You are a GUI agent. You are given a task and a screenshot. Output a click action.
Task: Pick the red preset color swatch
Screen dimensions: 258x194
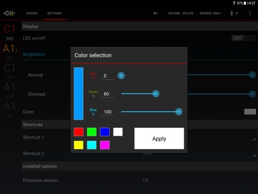pyautogui.click(x=78, y=132)
